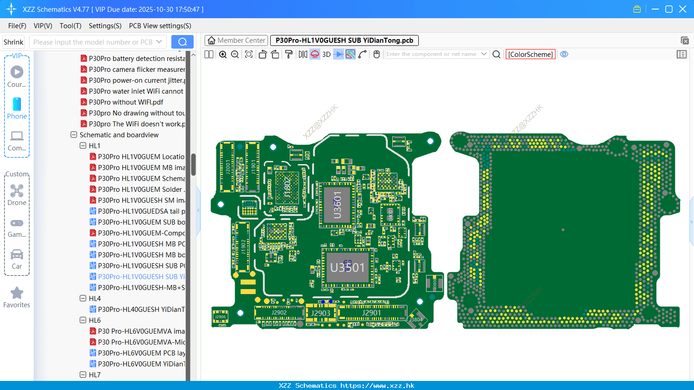The height and width of the screenshot is (390, 694).
Task: Click the Member Center button
Action: (236, 40)
